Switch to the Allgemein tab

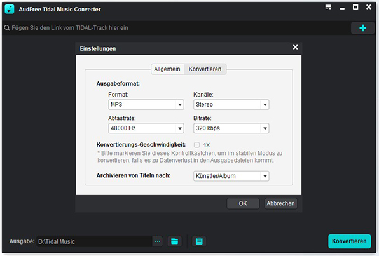point(167,69)
